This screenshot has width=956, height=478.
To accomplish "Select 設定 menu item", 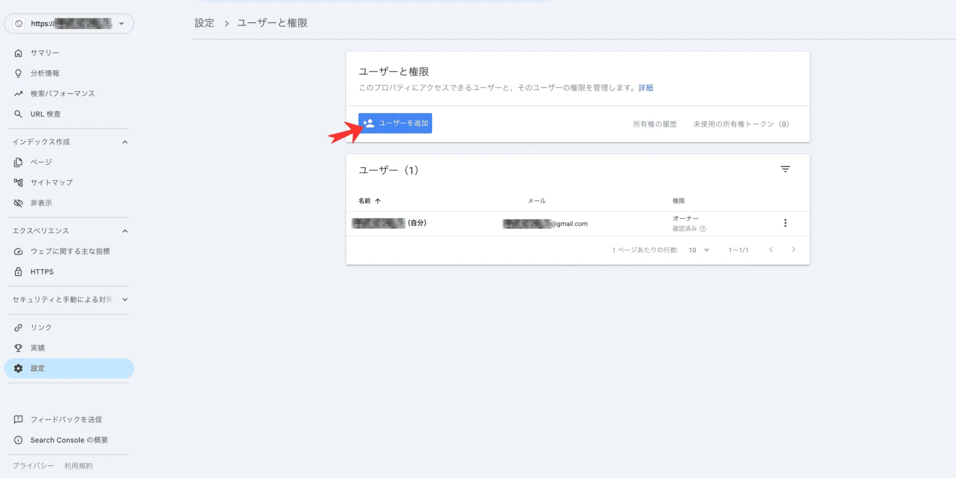I will 69,369.
